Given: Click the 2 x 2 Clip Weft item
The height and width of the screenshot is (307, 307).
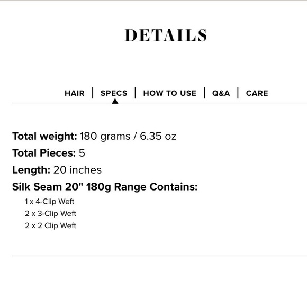Looking at the screenshot, I should click(50, 225).
